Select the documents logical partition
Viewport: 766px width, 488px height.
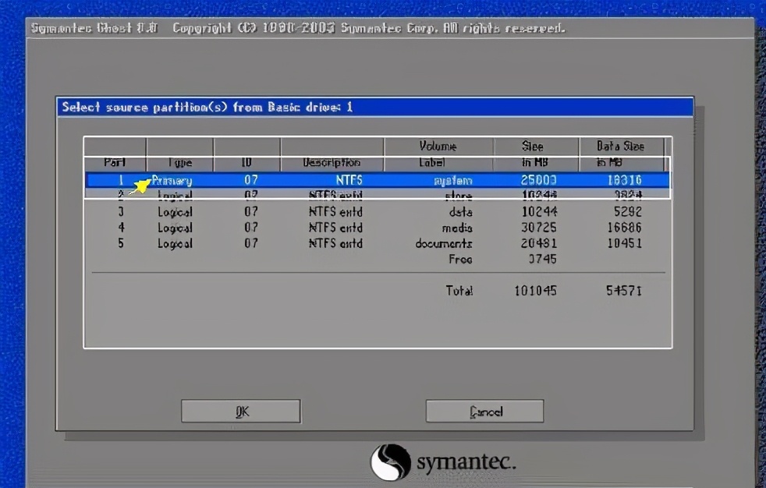(377, 243)
